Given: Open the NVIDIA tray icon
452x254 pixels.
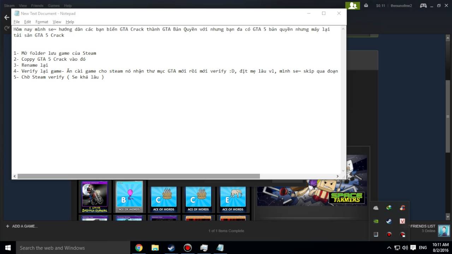Looking at the screenshot, I should [376, 221].
